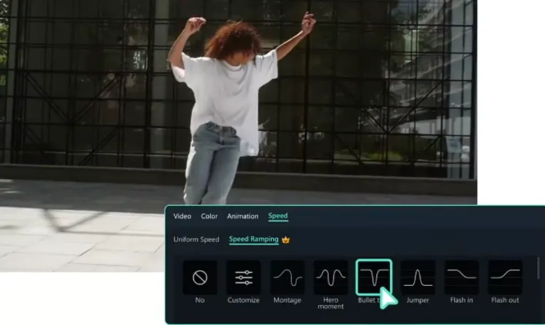Apply the Hero moment speed preset
The image size is (545, 325).
(x=331, y=277)
